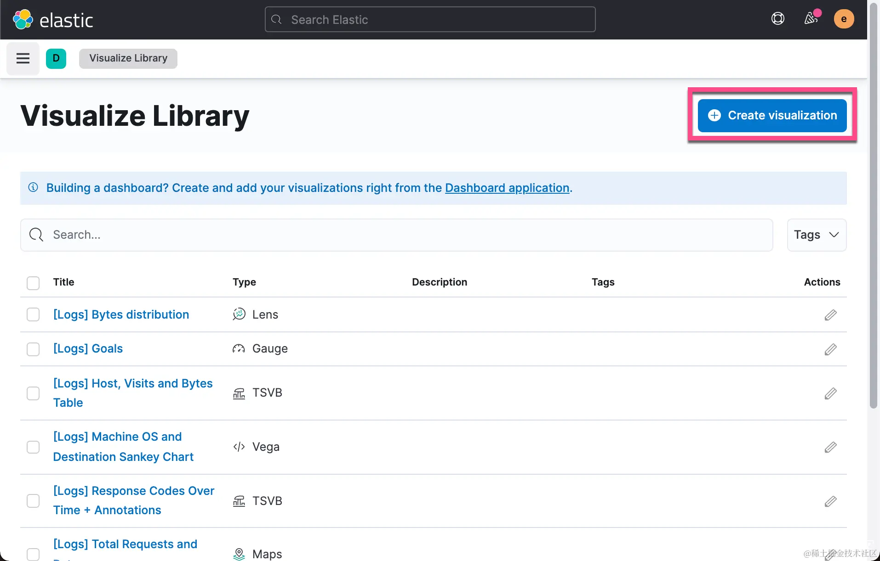Open Machine OS and Destination Sankey Chart
Screen dimensions: 880x561
tap(123, 447)
